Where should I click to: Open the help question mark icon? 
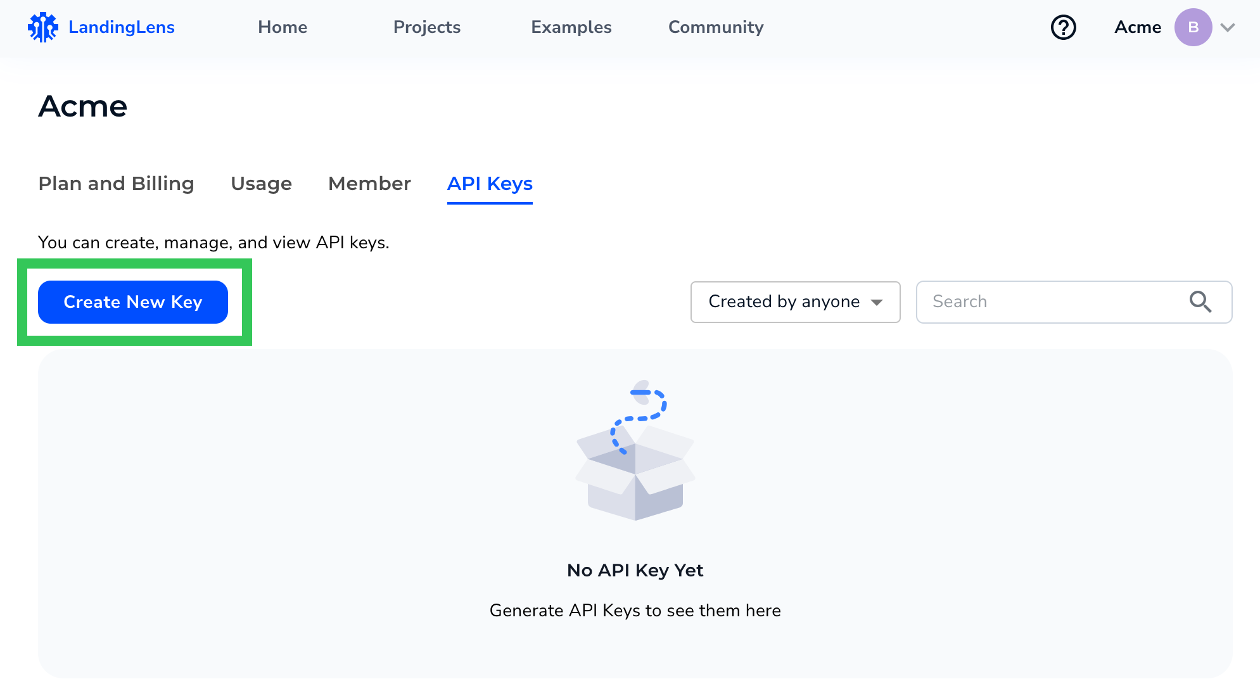tap(1063, 27)
